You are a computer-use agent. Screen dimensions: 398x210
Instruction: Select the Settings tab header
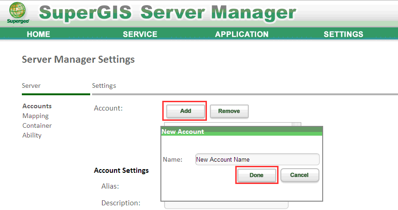104,86
